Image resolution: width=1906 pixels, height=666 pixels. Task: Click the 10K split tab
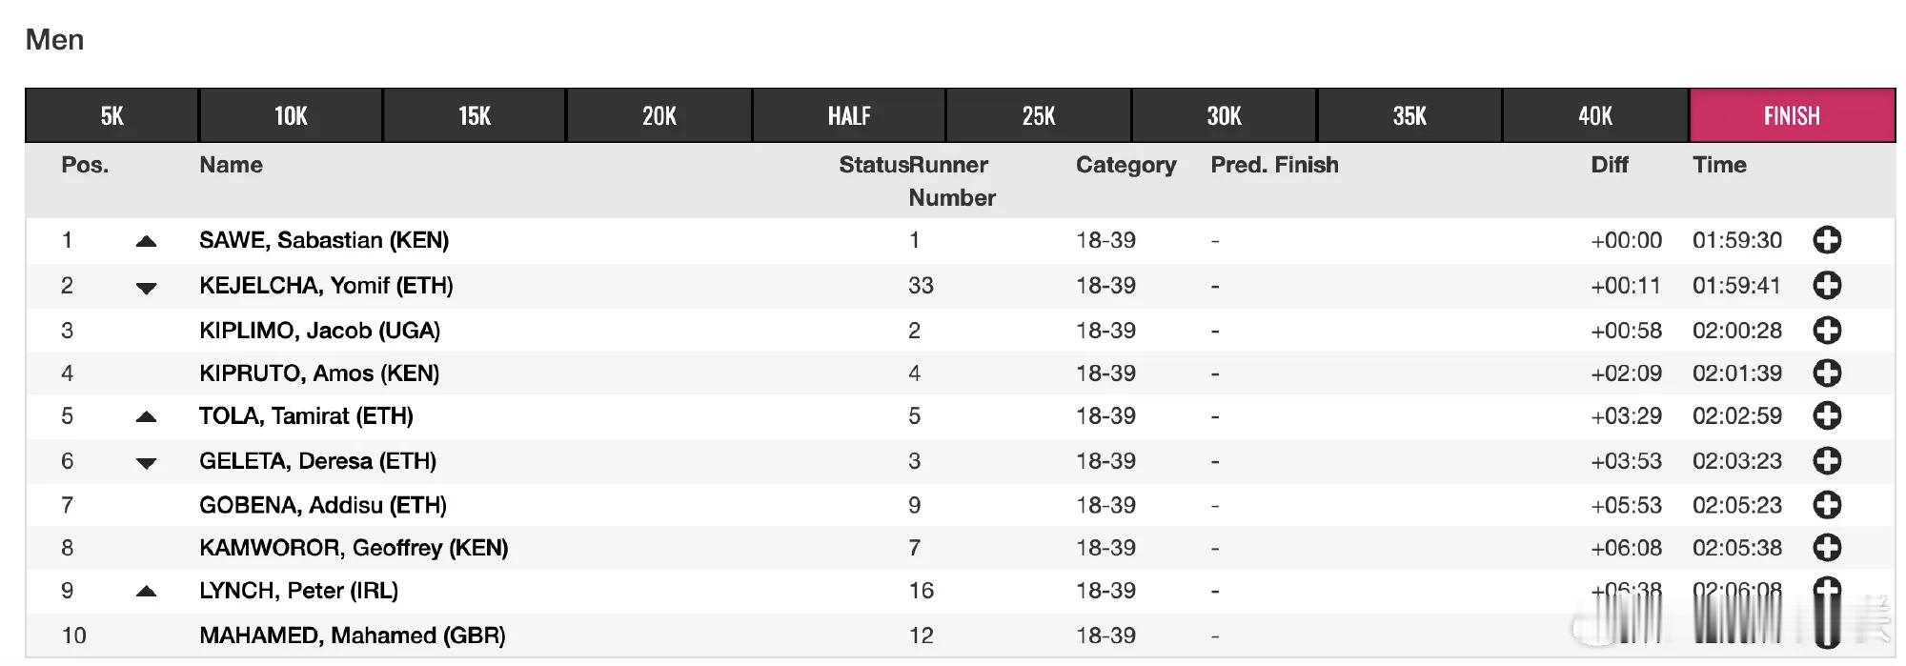[x=291, y=115]
